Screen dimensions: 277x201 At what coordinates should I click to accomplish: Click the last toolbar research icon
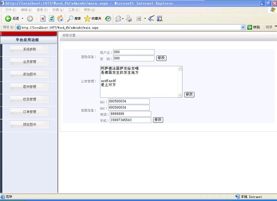click(160, 18)
